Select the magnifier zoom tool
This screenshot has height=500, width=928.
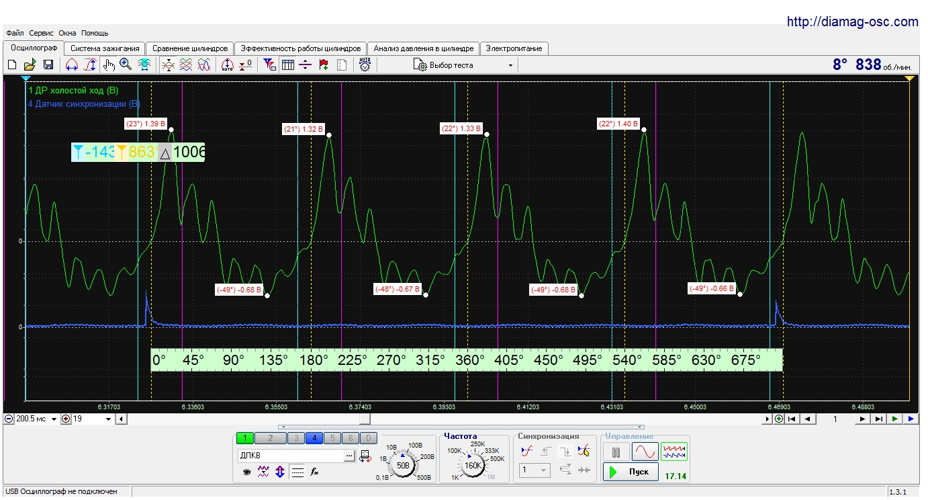pos(125,65)
